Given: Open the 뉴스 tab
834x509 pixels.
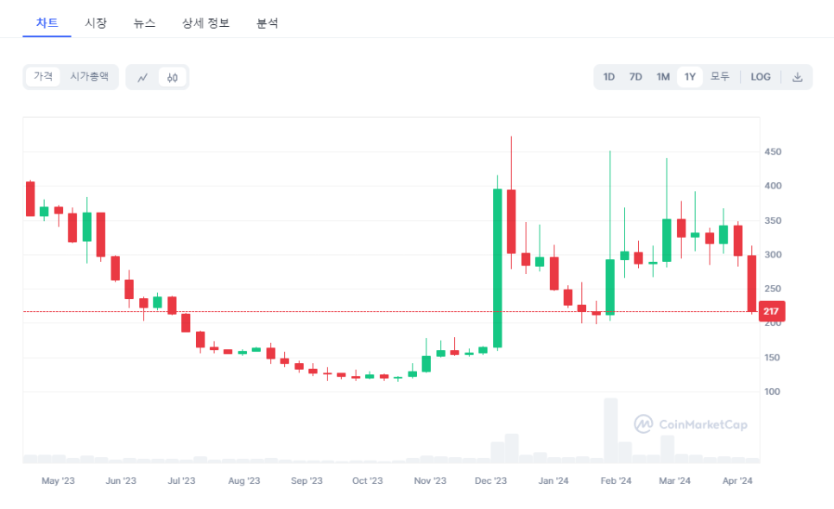Looking at the screenshot, I should pyautogui.click(x=144, y=22).
